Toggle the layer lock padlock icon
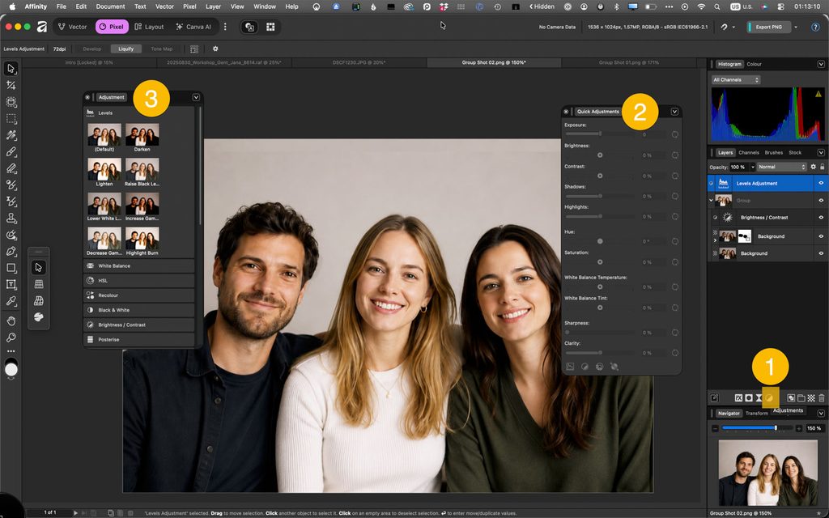 click(x=823, y=167)
